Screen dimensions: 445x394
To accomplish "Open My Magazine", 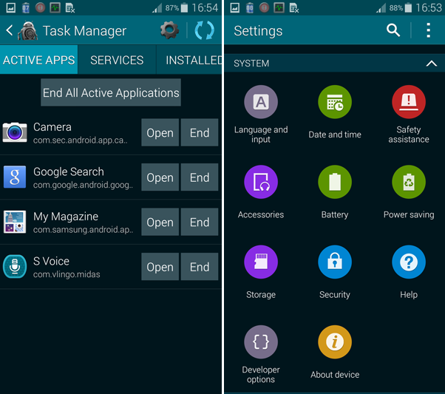I will [x=160, y=222].
